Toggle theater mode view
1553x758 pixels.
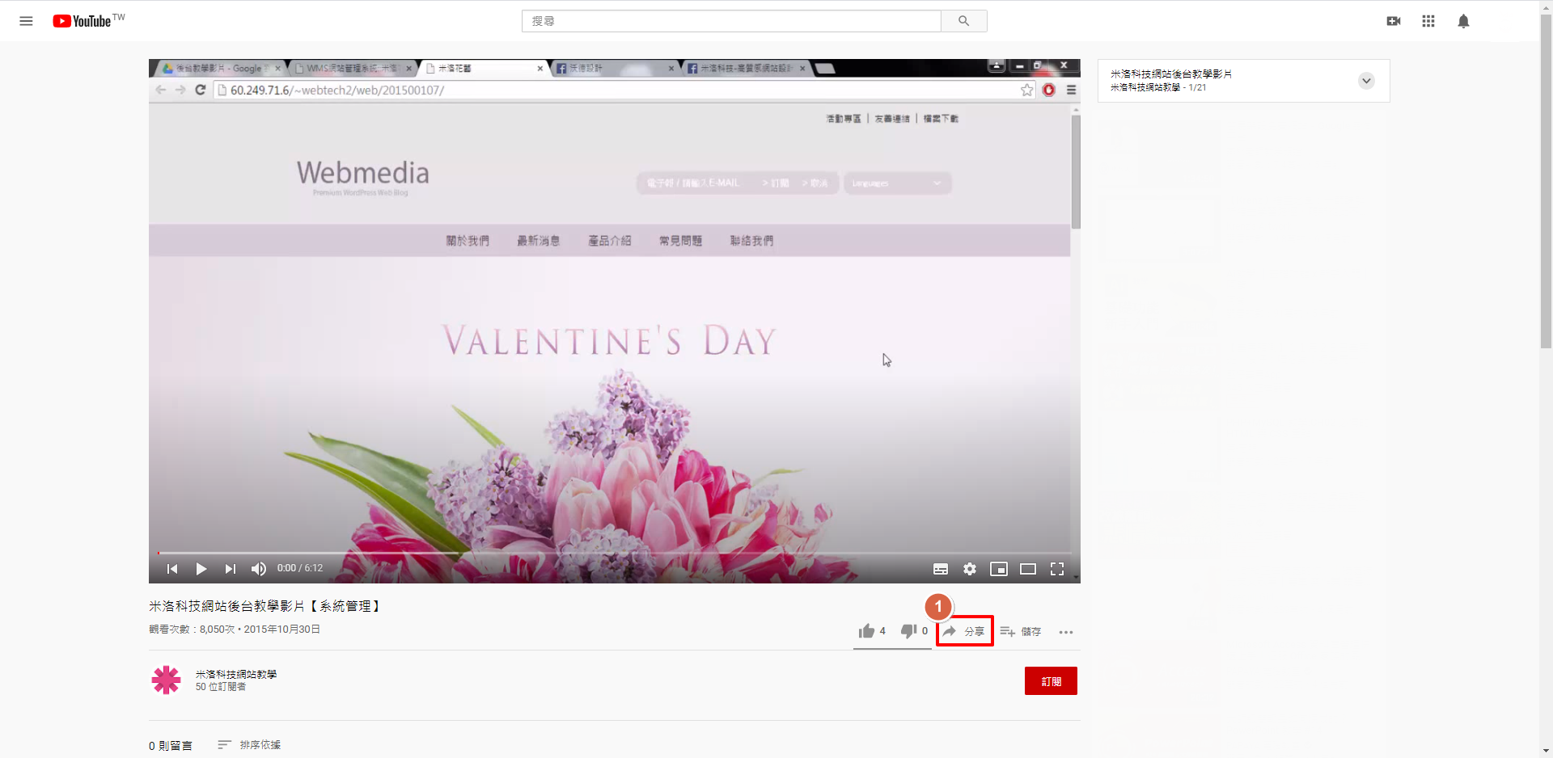tap(1028, 569)
